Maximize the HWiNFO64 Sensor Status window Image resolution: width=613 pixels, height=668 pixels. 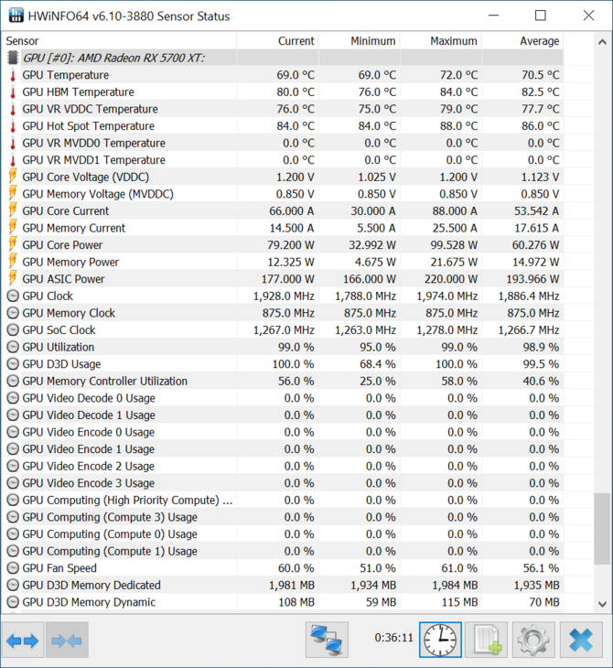tap(541, 16)
